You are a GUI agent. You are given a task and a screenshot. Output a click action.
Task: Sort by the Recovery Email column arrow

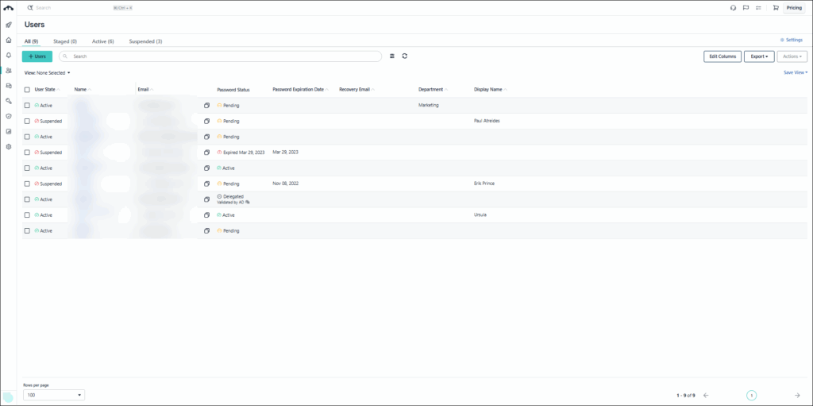(373, 90)
